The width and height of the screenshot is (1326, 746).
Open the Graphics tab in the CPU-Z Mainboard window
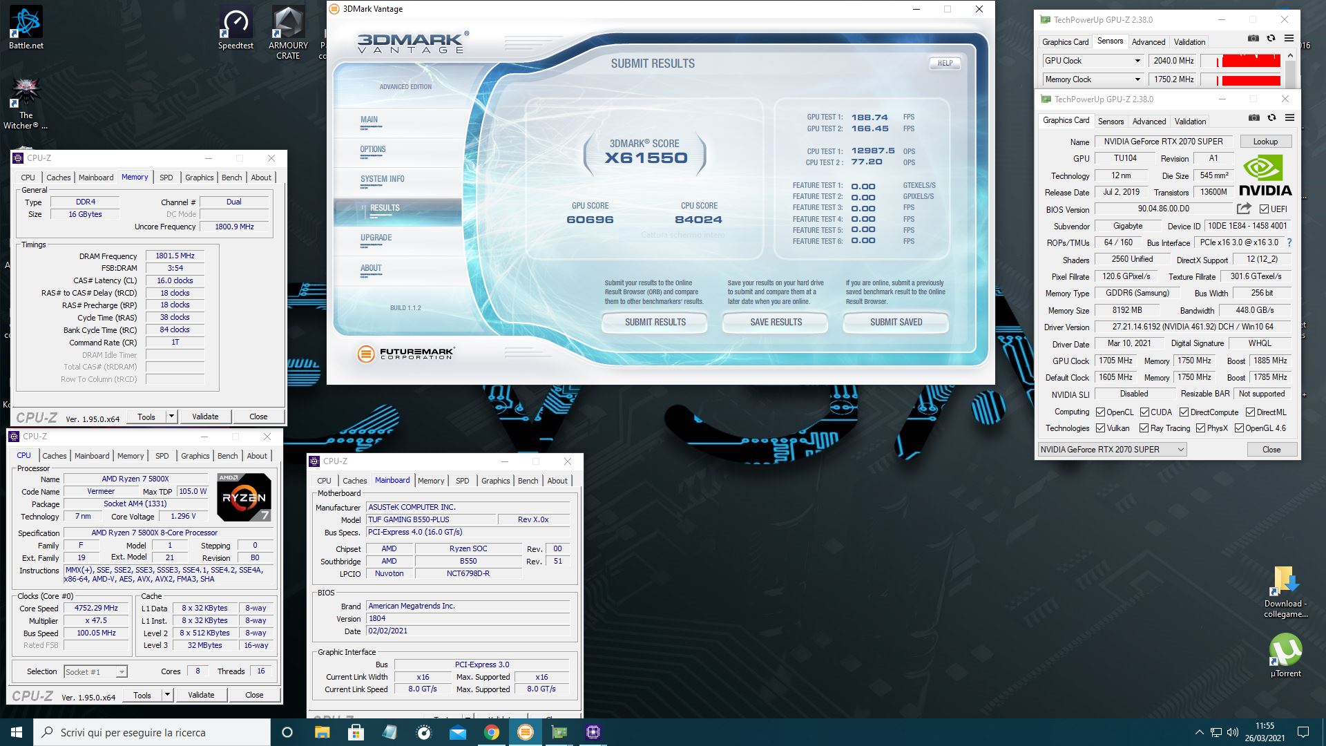[x=496, y=481]
